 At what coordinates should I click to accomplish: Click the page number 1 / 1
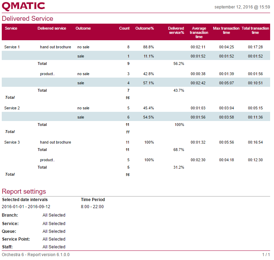[x=266, y=255]
